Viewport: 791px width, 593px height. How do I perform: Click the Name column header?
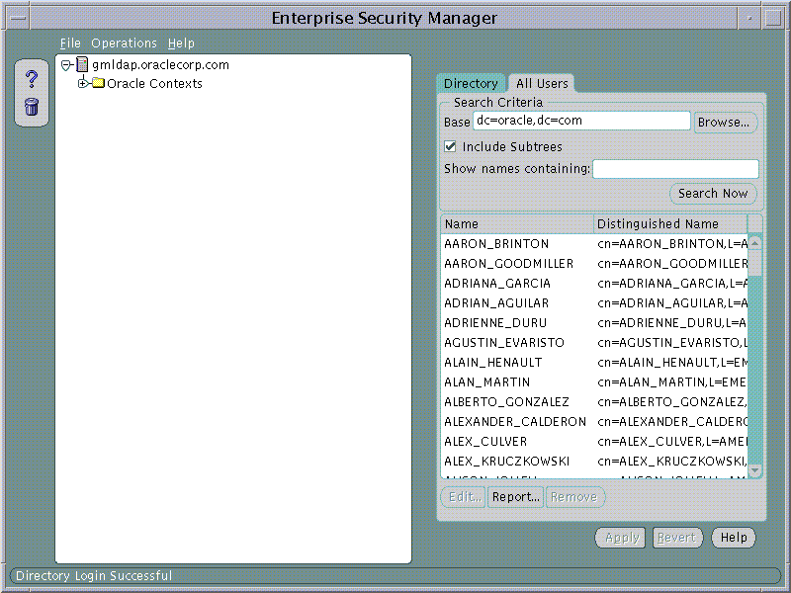(517, 224)
